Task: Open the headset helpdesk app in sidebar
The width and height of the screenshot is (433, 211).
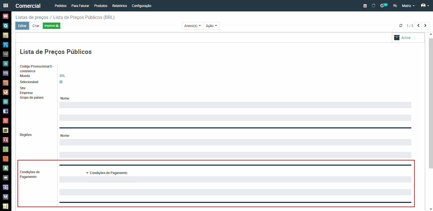Action: pos(6,140)
